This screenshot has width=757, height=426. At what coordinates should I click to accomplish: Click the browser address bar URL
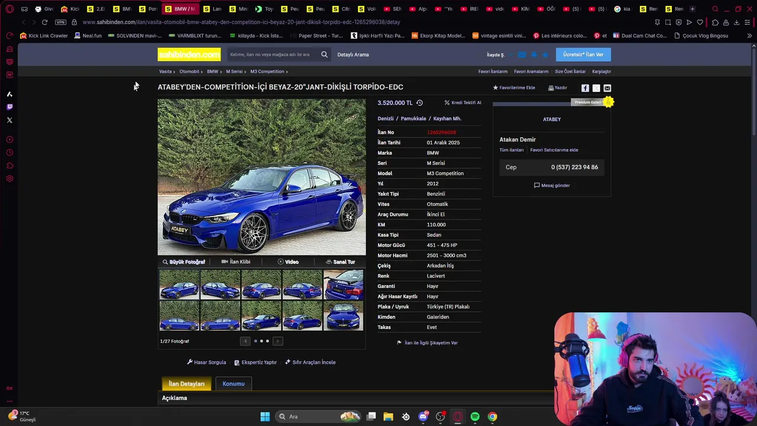pyautogui.click(x=241, y=22)
